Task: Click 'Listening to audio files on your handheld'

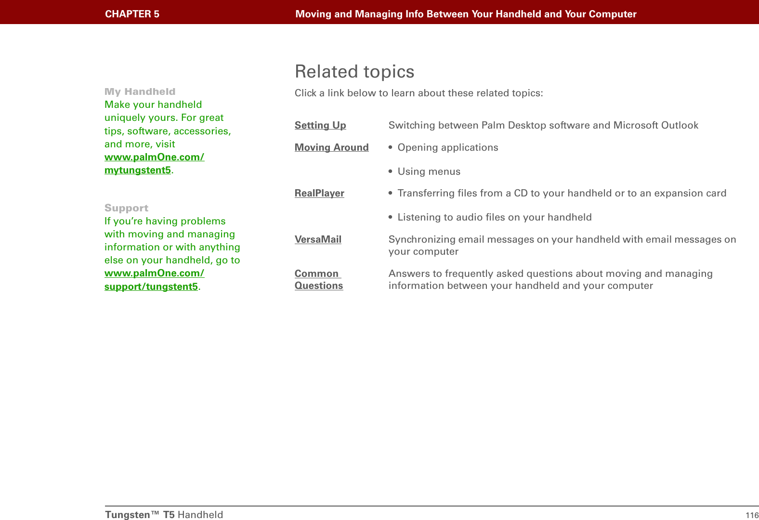Action: (x=495, y=217)
